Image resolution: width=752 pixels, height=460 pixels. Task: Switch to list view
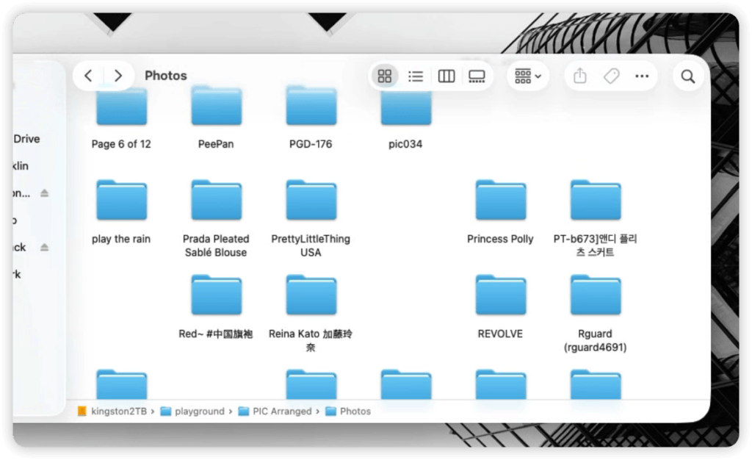[x=416, y=76]
